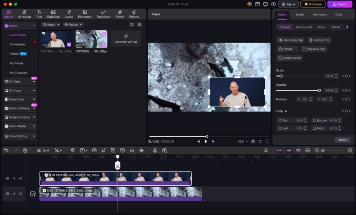
Task: Click the feedback message icon in title bar
Action: [265, 4]
